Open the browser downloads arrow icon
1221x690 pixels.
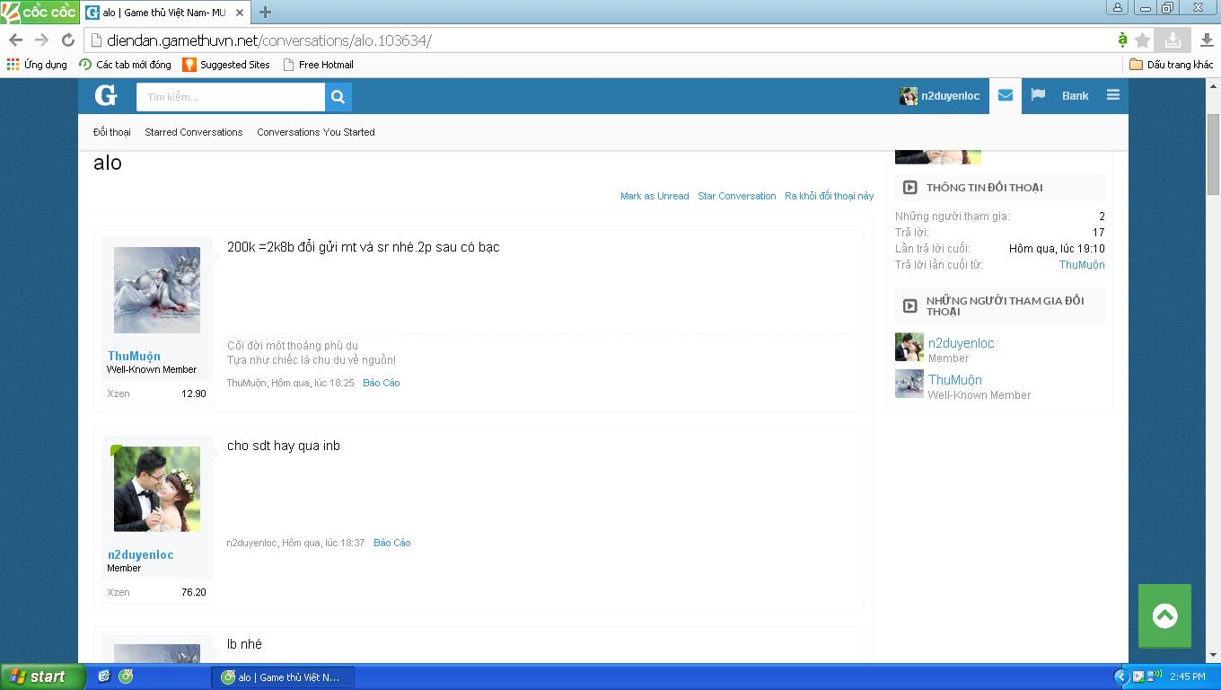[1207, 40]
